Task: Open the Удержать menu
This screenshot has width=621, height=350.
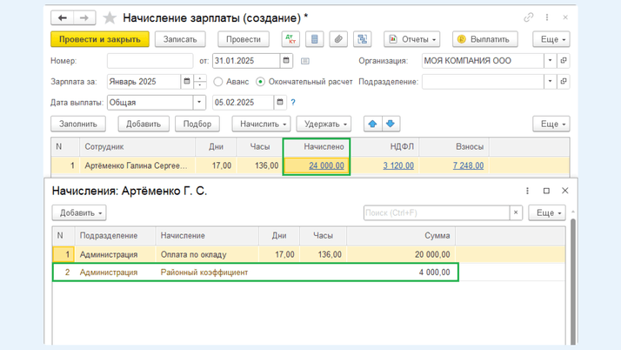Action: coord(323,124)
